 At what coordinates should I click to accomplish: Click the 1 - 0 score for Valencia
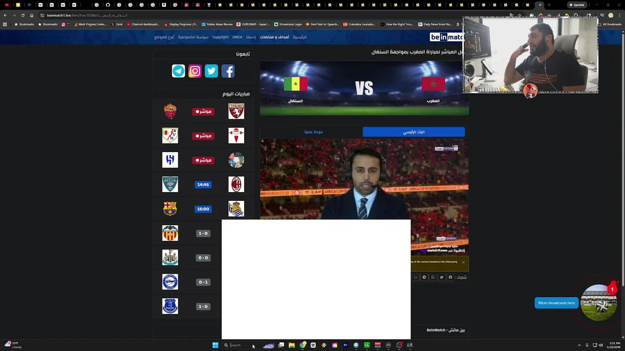203,234
